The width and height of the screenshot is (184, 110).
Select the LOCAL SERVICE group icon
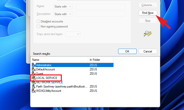tap(33, 78)
